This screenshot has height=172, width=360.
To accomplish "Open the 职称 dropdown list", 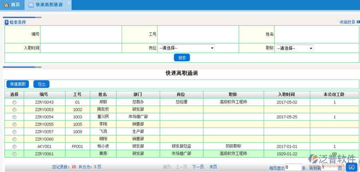I will tap(294, 48).
